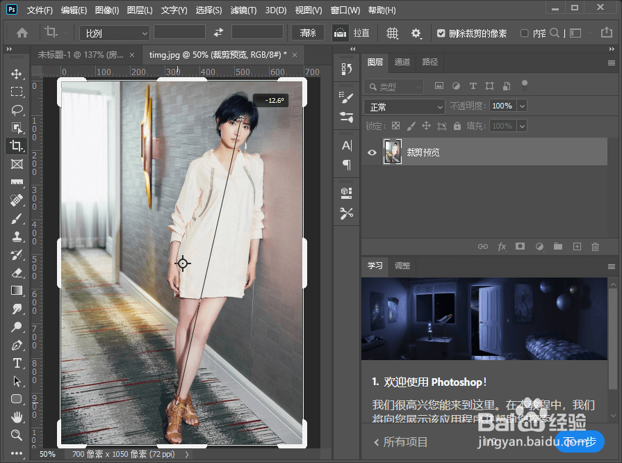Go to the Home screen
This screenshot has width=622, height=463.
click(x=22, y=33)
